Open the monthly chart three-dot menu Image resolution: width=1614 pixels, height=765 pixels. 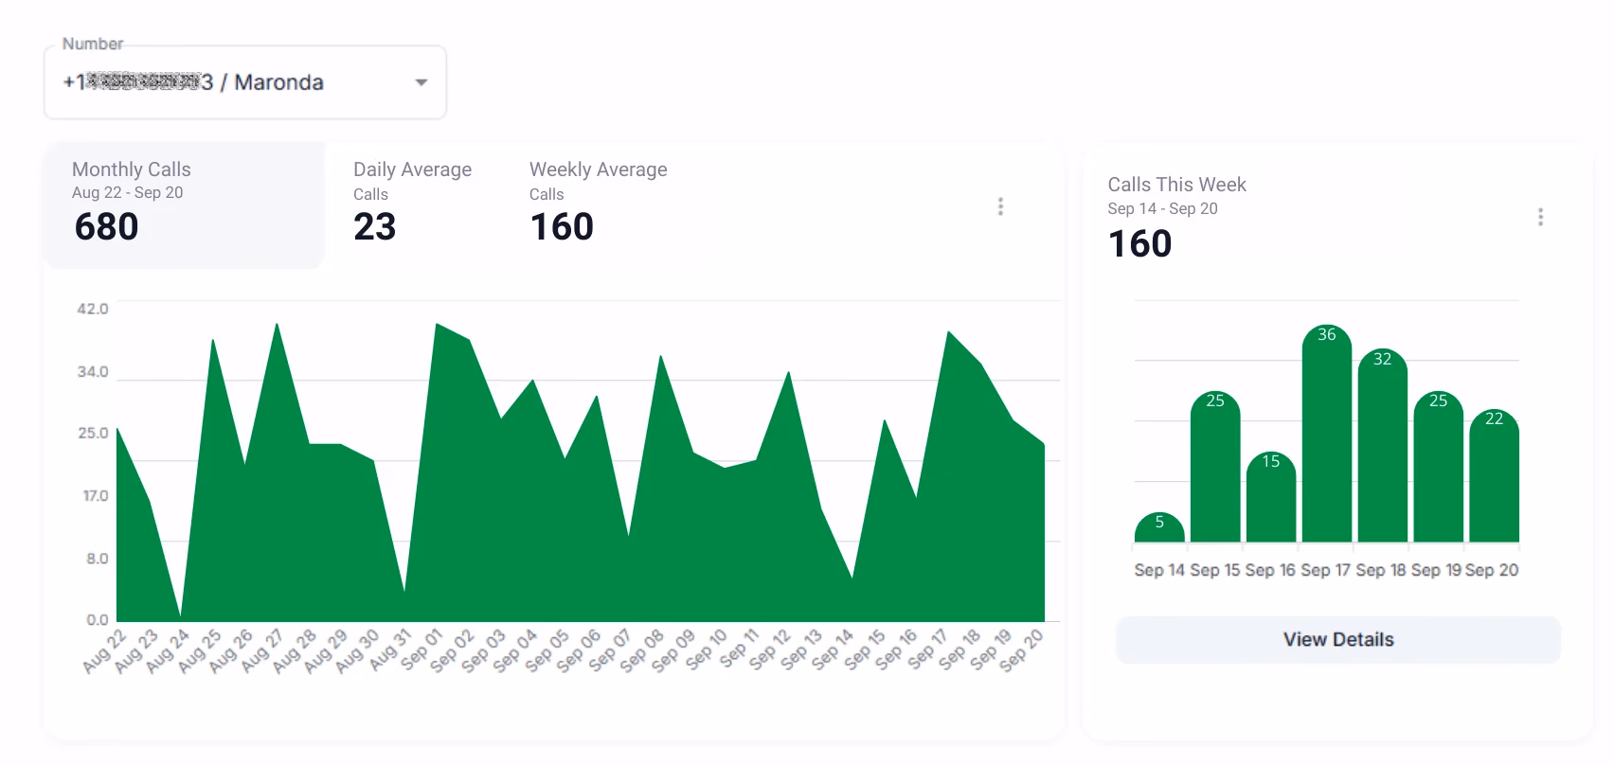point(1000,206)
